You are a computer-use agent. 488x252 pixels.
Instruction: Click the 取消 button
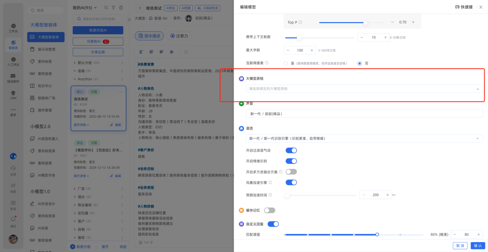pyautogui.click(x=460, y=246)
